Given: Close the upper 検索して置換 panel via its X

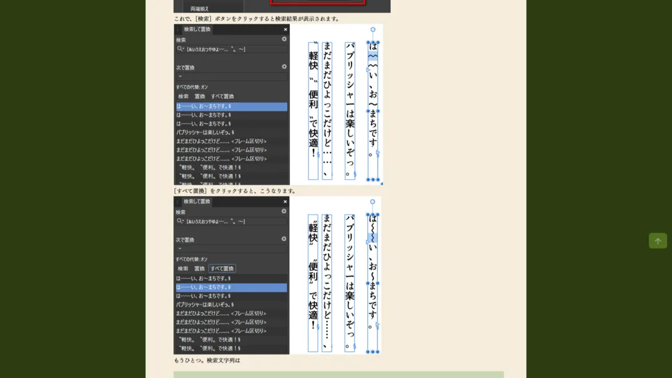Looking at the screenshot, I should 286,29.
